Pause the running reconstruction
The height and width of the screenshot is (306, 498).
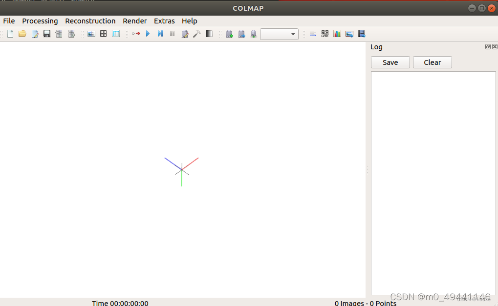click(x=172, y=33)
